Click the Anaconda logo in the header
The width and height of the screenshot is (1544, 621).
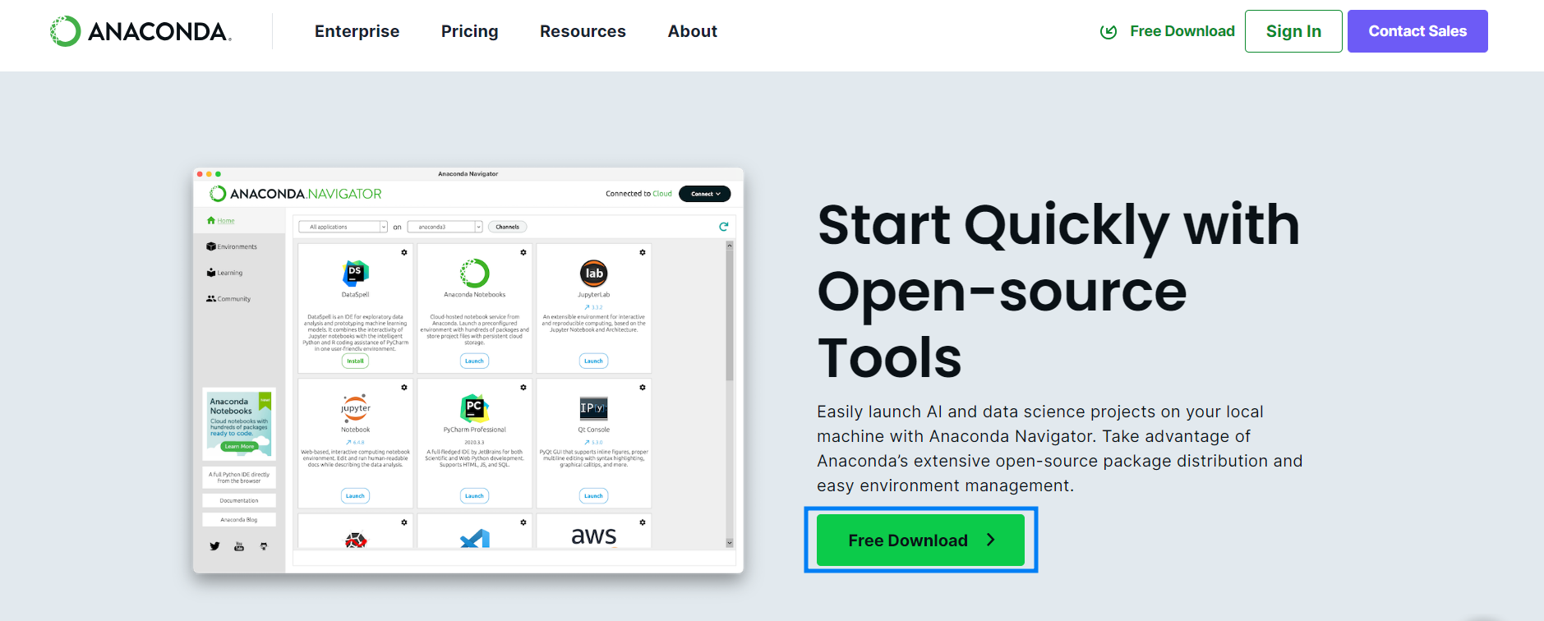pos(141,31)
